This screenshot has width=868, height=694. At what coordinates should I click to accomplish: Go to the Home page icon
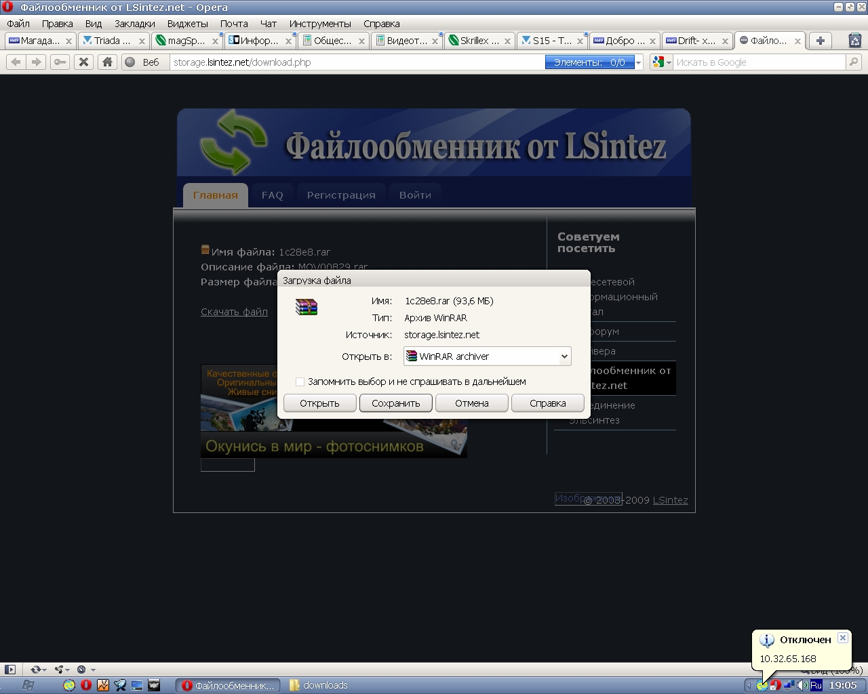pyautogui.click(x=107, y=62)
